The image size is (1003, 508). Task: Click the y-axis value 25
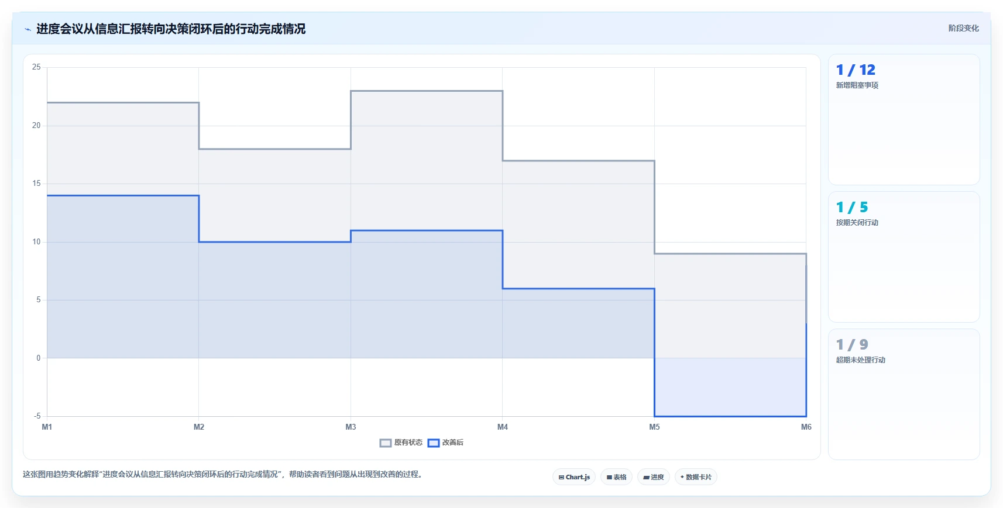click(x=36, y=67)
